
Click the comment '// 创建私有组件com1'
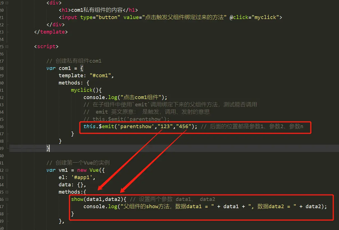(x=74, y=61)
